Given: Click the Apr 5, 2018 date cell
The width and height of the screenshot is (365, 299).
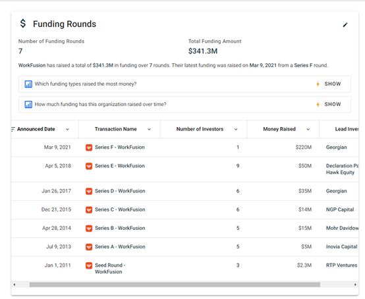Looking at the screenshot, I should pos(58,166).
